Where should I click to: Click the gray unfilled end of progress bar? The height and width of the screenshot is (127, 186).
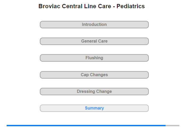coord(172,125)
